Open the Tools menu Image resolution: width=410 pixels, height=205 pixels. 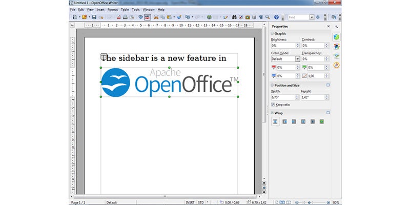(135, 9)
